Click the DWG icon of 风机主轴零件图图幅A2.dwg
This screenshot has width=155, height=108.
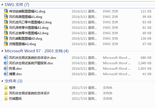(6, 33)
